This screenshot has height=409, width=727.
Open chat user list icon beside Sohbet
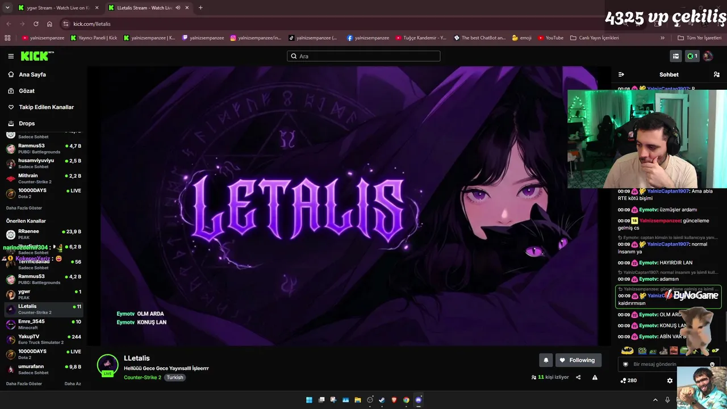click(717, 74)
